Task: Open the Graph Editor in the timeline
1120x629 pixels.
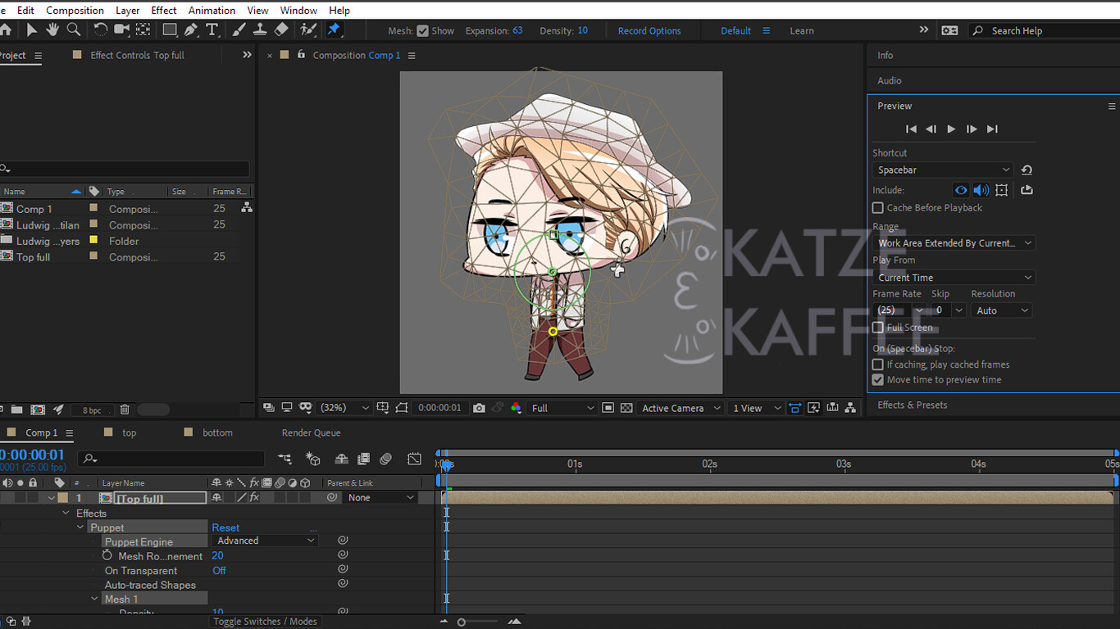Action: 413,459
